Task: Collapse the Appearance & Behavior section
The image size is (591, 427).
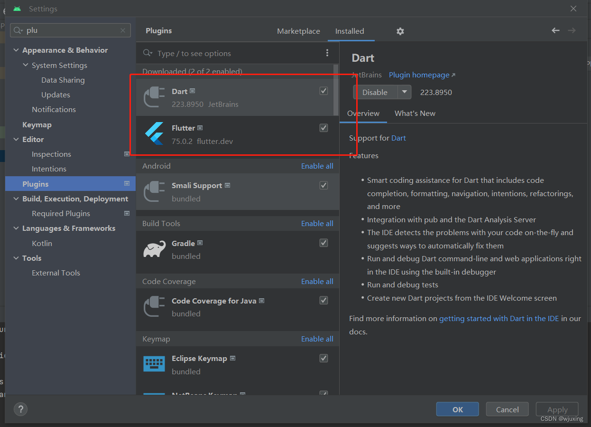Action: (x=16, y=50)
